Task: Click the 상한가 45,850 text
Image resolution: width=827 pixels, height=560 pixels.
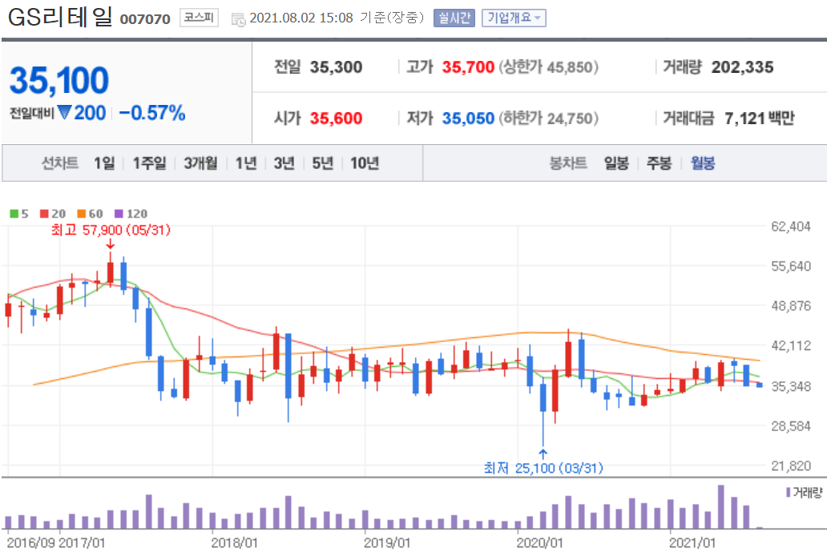Action: click(x=548, y=67)
